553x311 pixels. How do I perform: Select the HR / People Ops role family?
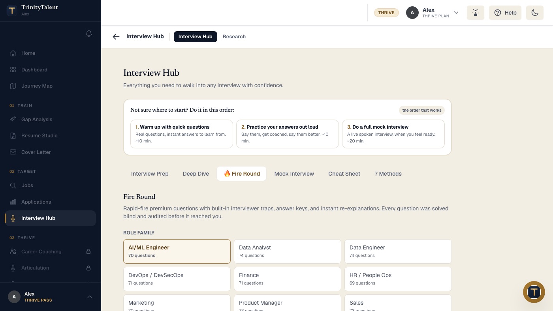398,279
